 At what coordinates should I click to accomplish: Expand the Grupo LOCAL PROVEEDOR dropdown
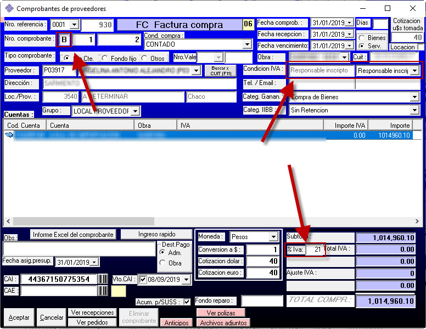135,111
